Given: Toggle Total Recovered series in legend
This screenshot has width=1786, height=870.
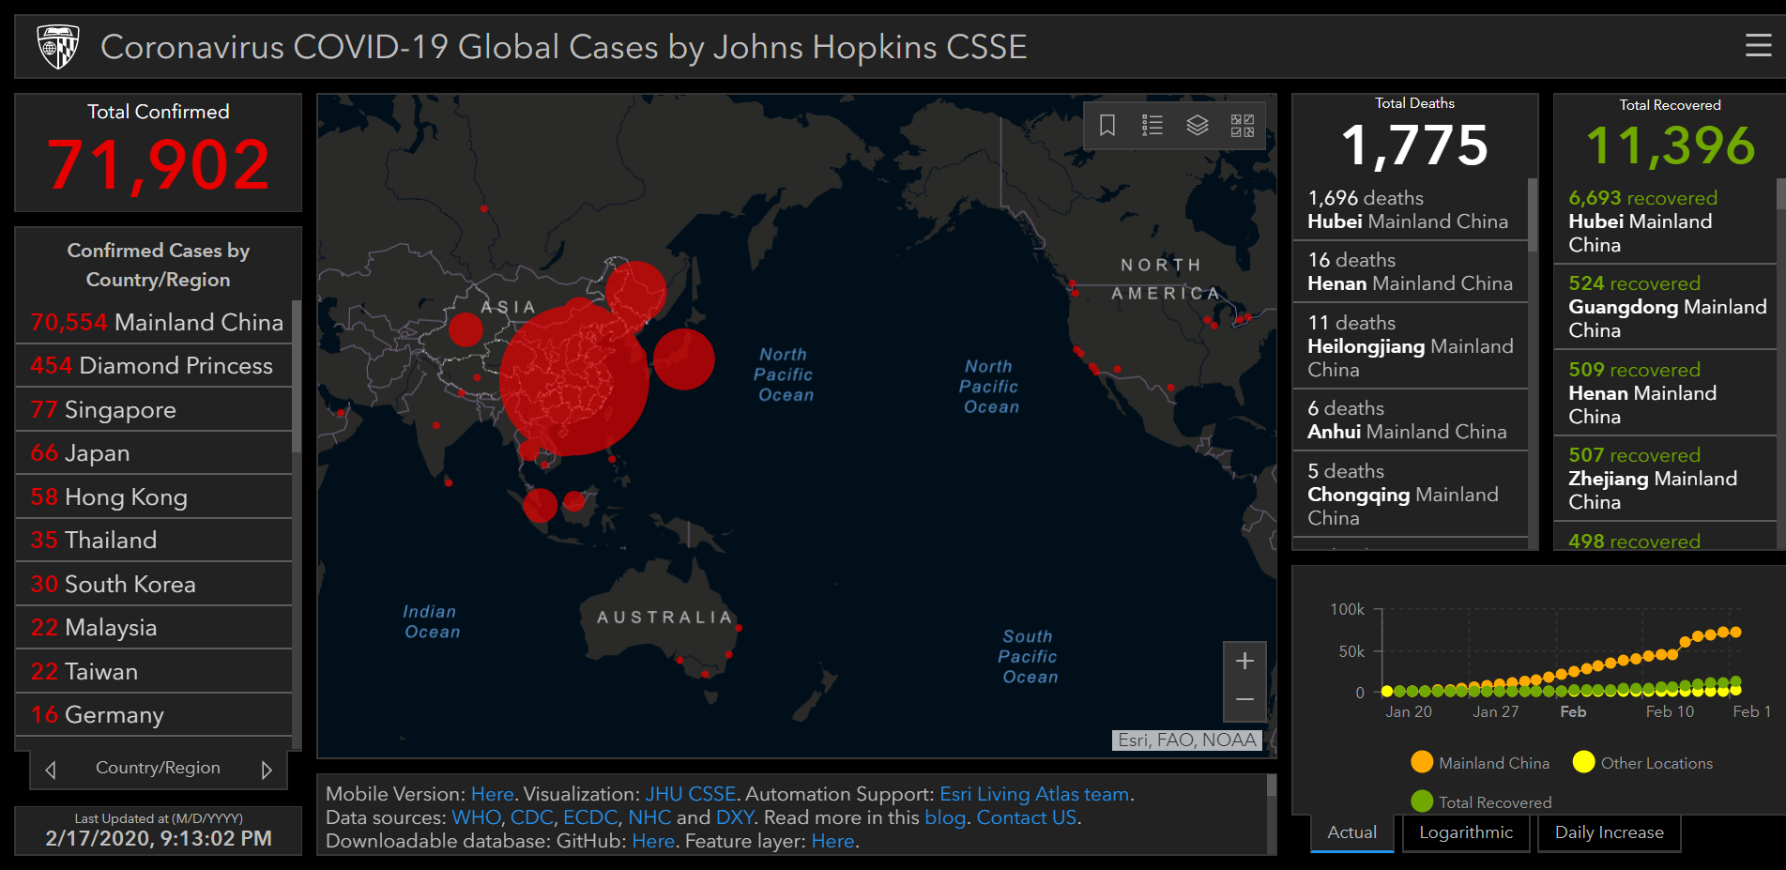Looking at the screenshot, I should click(x=1481, y=801).
